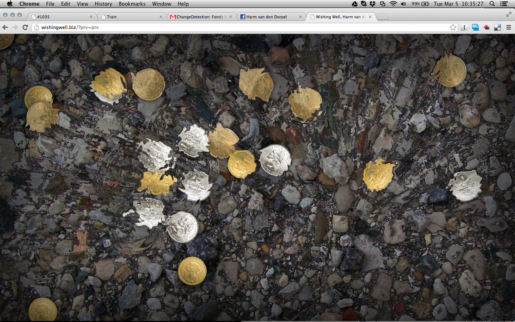515x322 pixels.
Task: Open the Wi-Fi status menu
Action: pos(393,4)
